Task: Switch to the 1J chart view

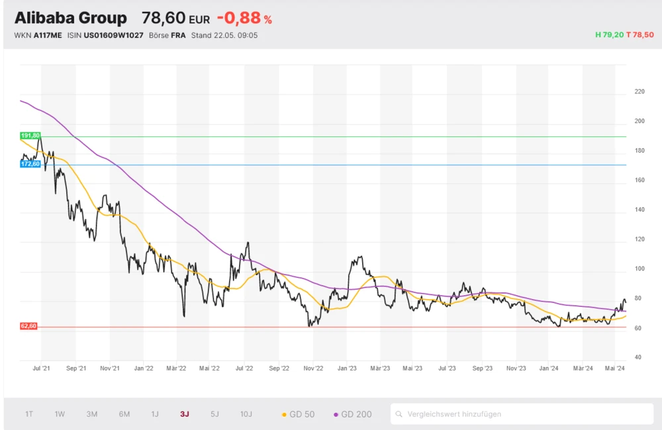Action: [x=154, y=414]
